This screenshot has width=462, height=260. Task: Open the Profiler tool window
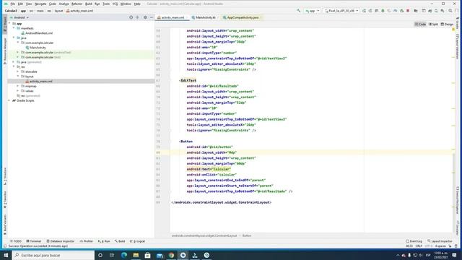coord(87,241)
